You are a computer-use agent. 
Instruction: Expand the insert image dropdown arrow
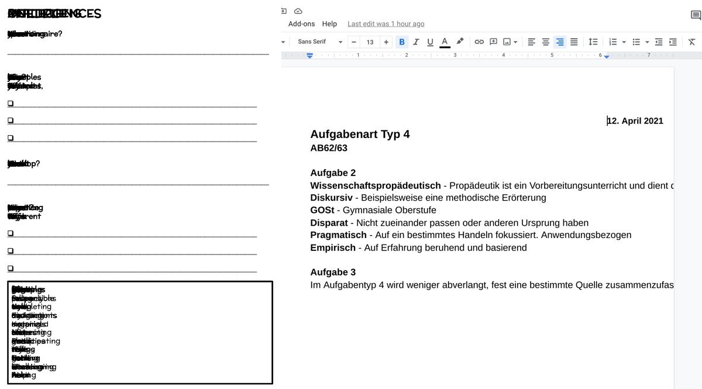pos(515,42)
